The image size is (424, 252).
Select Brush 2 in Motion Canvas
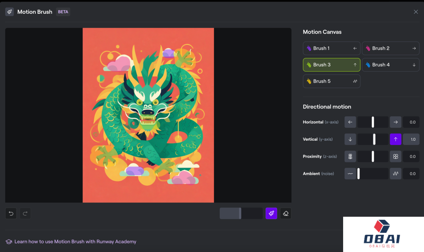pyautogui.click(x=391, y=48)
